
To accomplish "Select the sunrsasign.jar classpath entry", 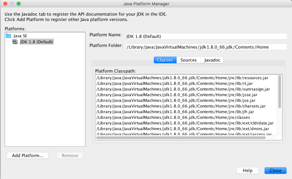I will coord(182,89).
